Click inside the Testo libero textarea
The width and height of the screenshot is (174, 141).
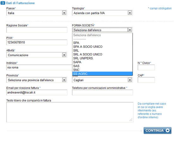[x=70, y=112]
